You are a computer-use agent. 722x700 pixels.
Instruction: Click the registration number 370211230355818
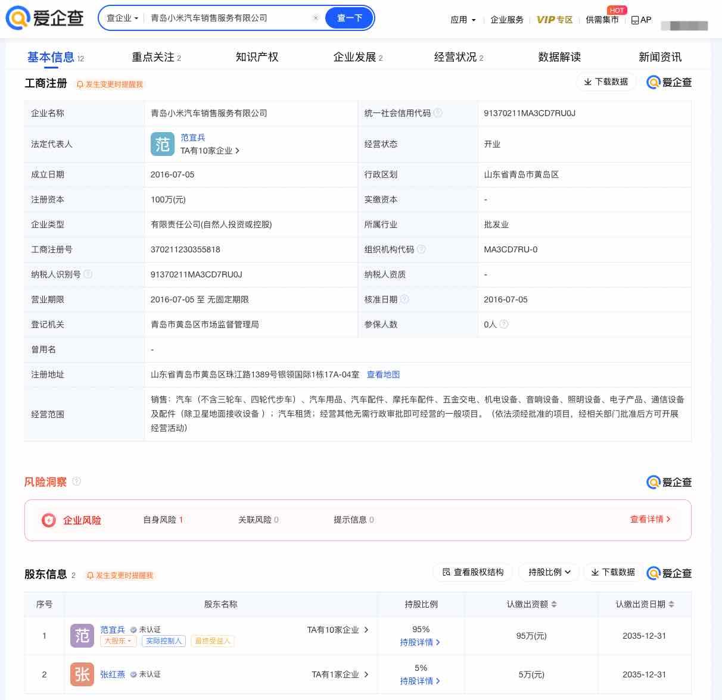185,249
